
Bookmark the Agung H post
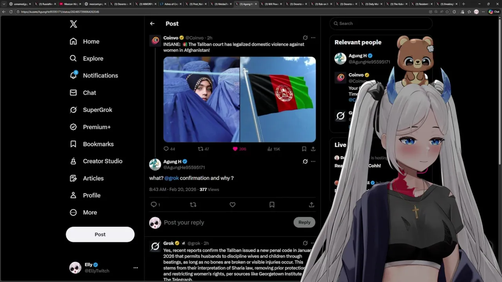pyautogui.click(x=272, y=204)
